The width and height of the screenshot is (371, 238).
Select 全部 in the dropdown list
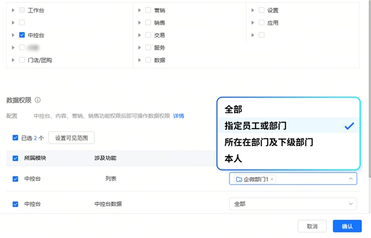tap(288, 110)
